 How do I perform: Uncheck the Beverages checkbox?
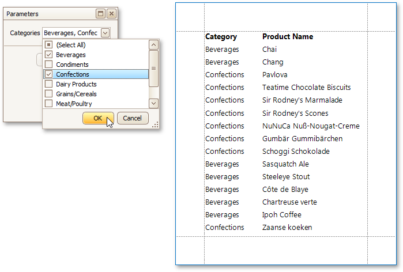[49, 55]
